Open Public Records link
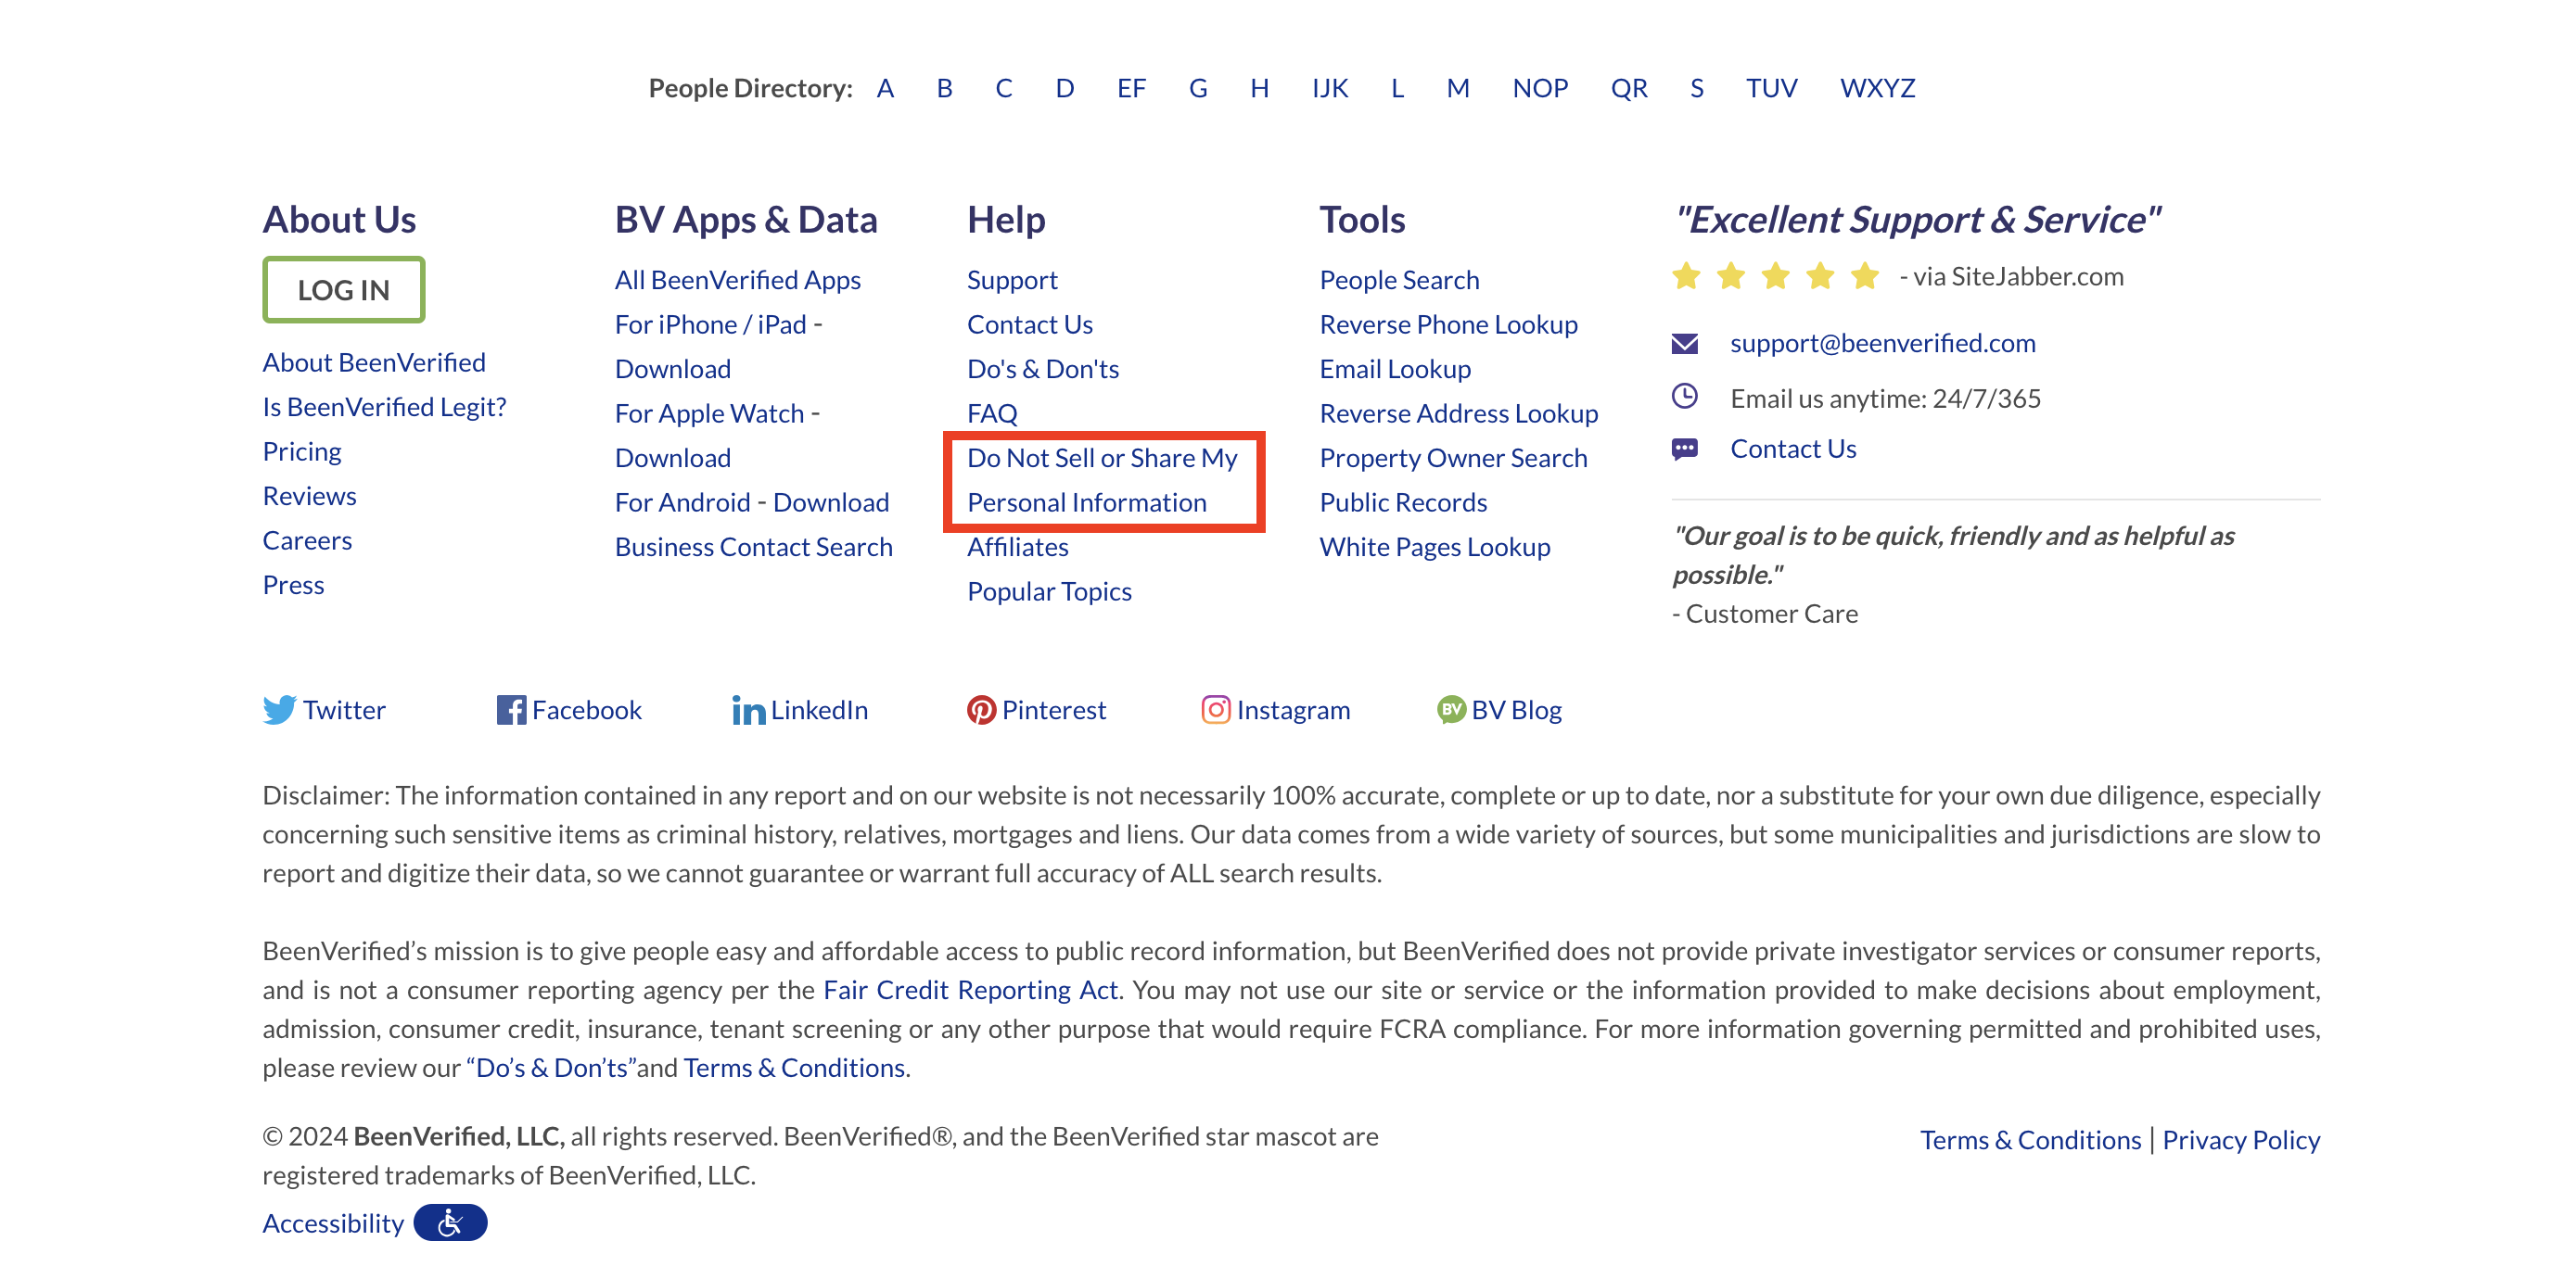Image resolution: width=2576 pixels, height=1279 pixels. click(x=1404, y=502)
